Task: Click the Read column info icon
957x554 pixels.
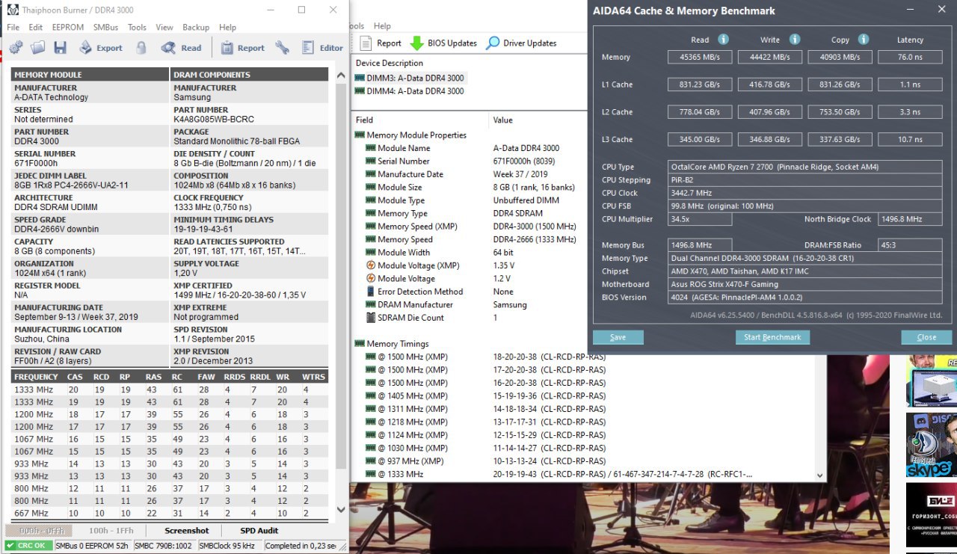Action: (723, 40)
